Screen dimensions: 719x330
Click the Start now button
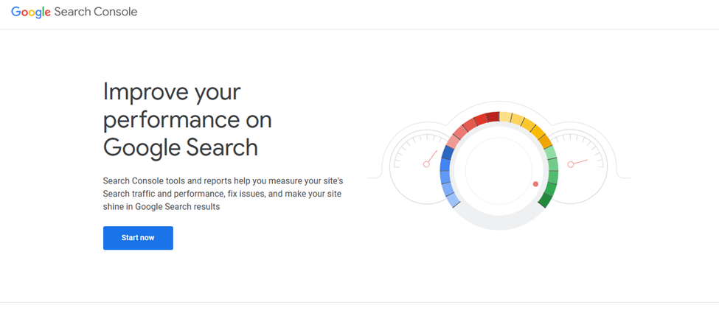(138, 238)
